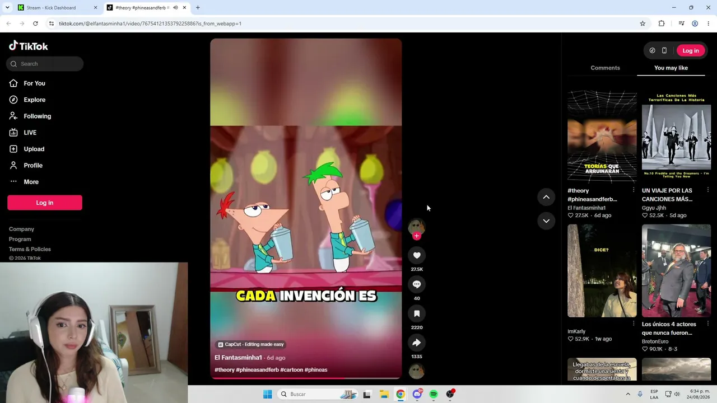
Task: Open the DICE? video thumbnail
Action: click(602, 271)
